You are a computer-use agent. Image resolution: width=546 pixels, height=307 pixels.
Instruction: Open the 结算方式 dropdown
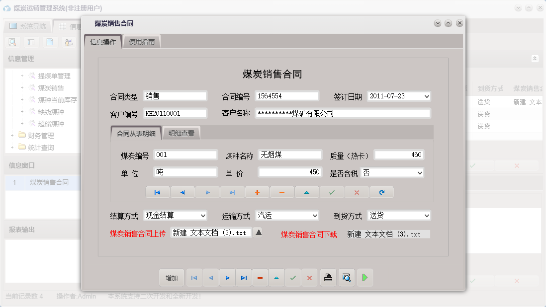click(197, 216)
